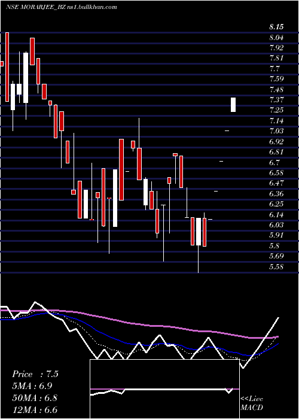This screenshot has width=299, height=419.
Task: Click the 7.03 price axis label
Action: click(x=276, y=131)
